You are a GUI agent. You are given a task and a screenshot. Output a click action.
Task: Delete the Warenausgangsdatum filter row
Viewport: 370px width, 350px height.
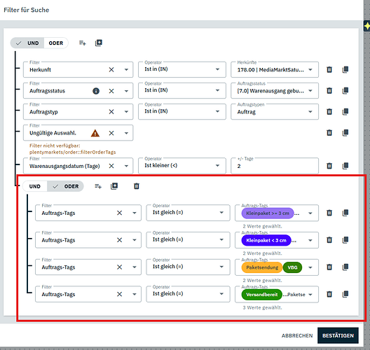[329, 166]
